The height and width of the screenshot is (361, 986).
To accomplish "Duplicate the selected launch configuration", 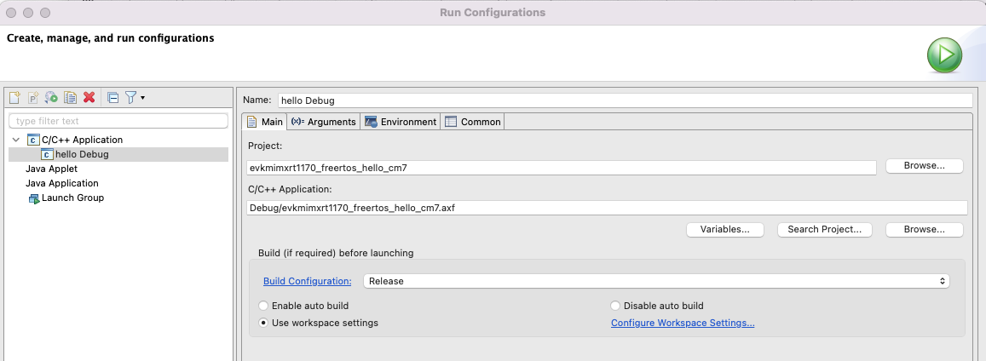I will click(x=70, y=98).
